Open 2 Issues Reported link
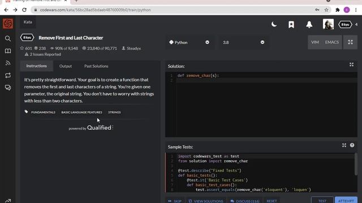362x203 pixels. 43,54
